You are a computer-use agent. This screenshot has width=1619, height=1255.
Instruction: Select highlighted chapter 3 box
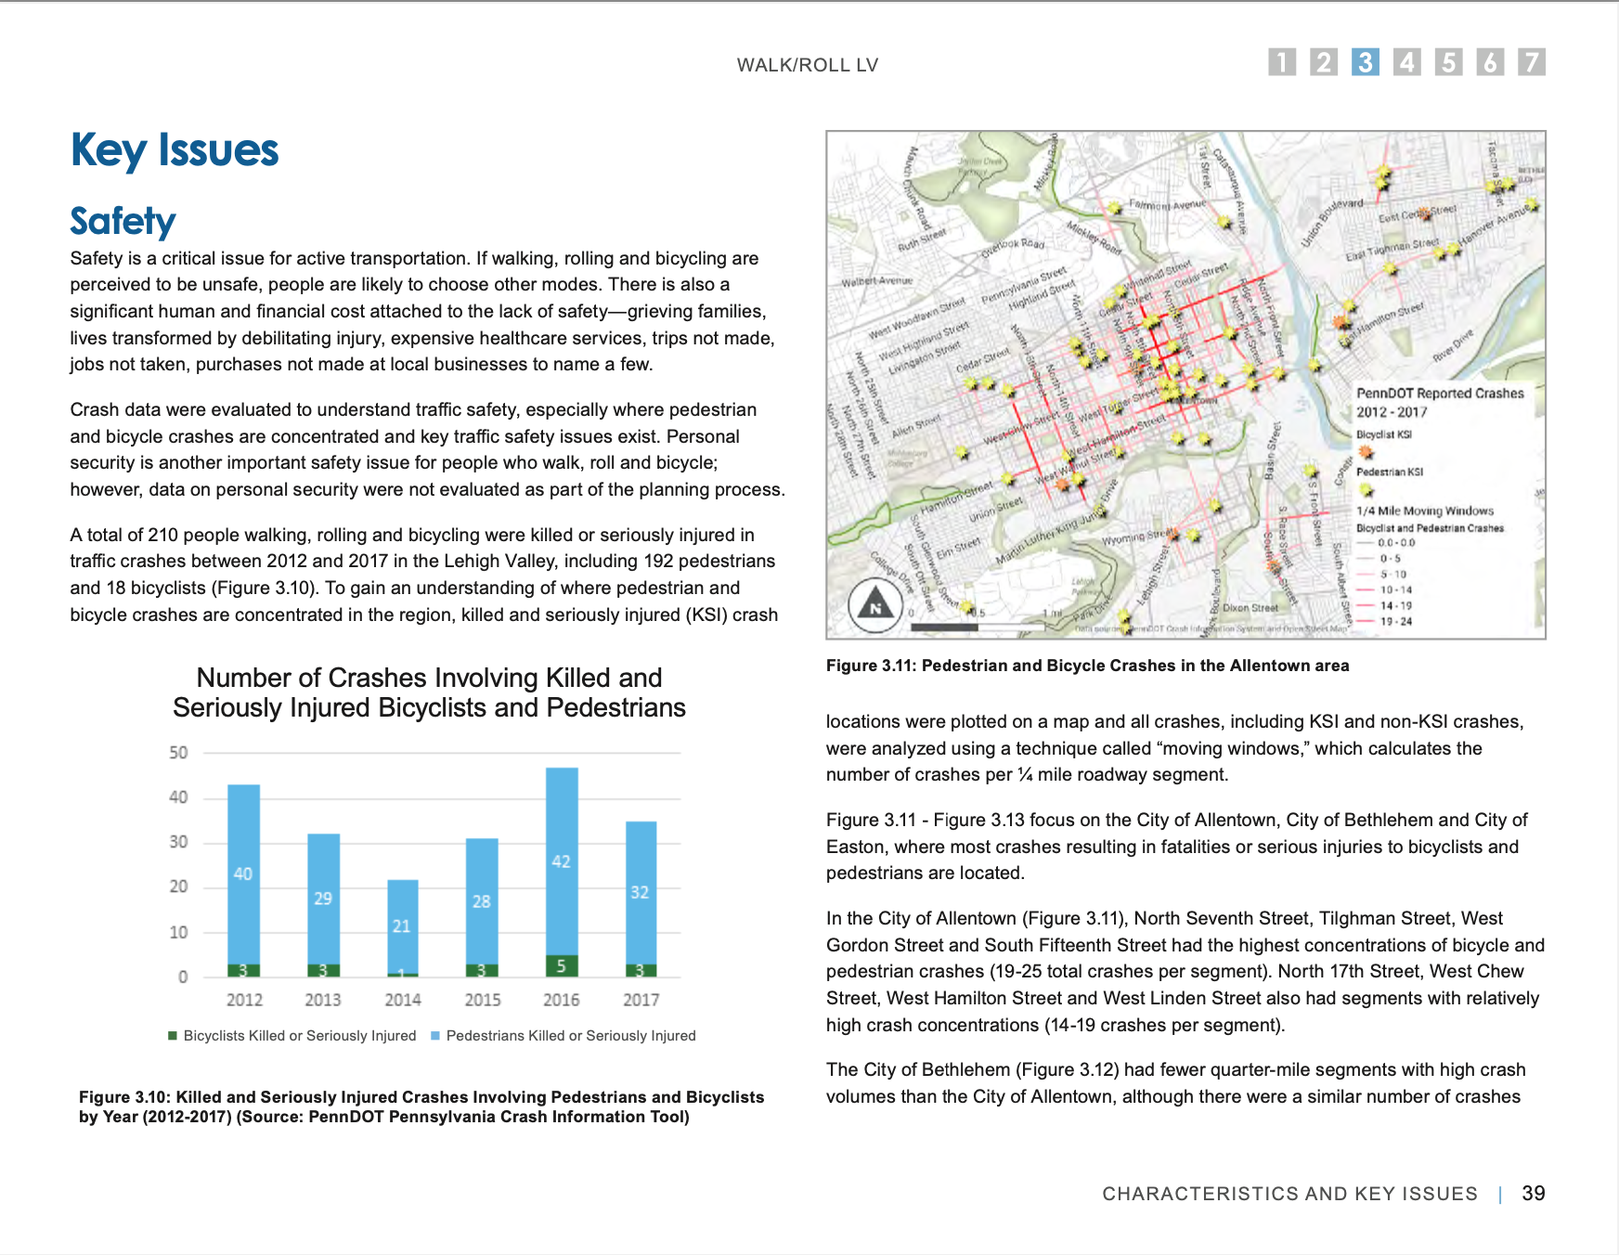[1366, 62]
